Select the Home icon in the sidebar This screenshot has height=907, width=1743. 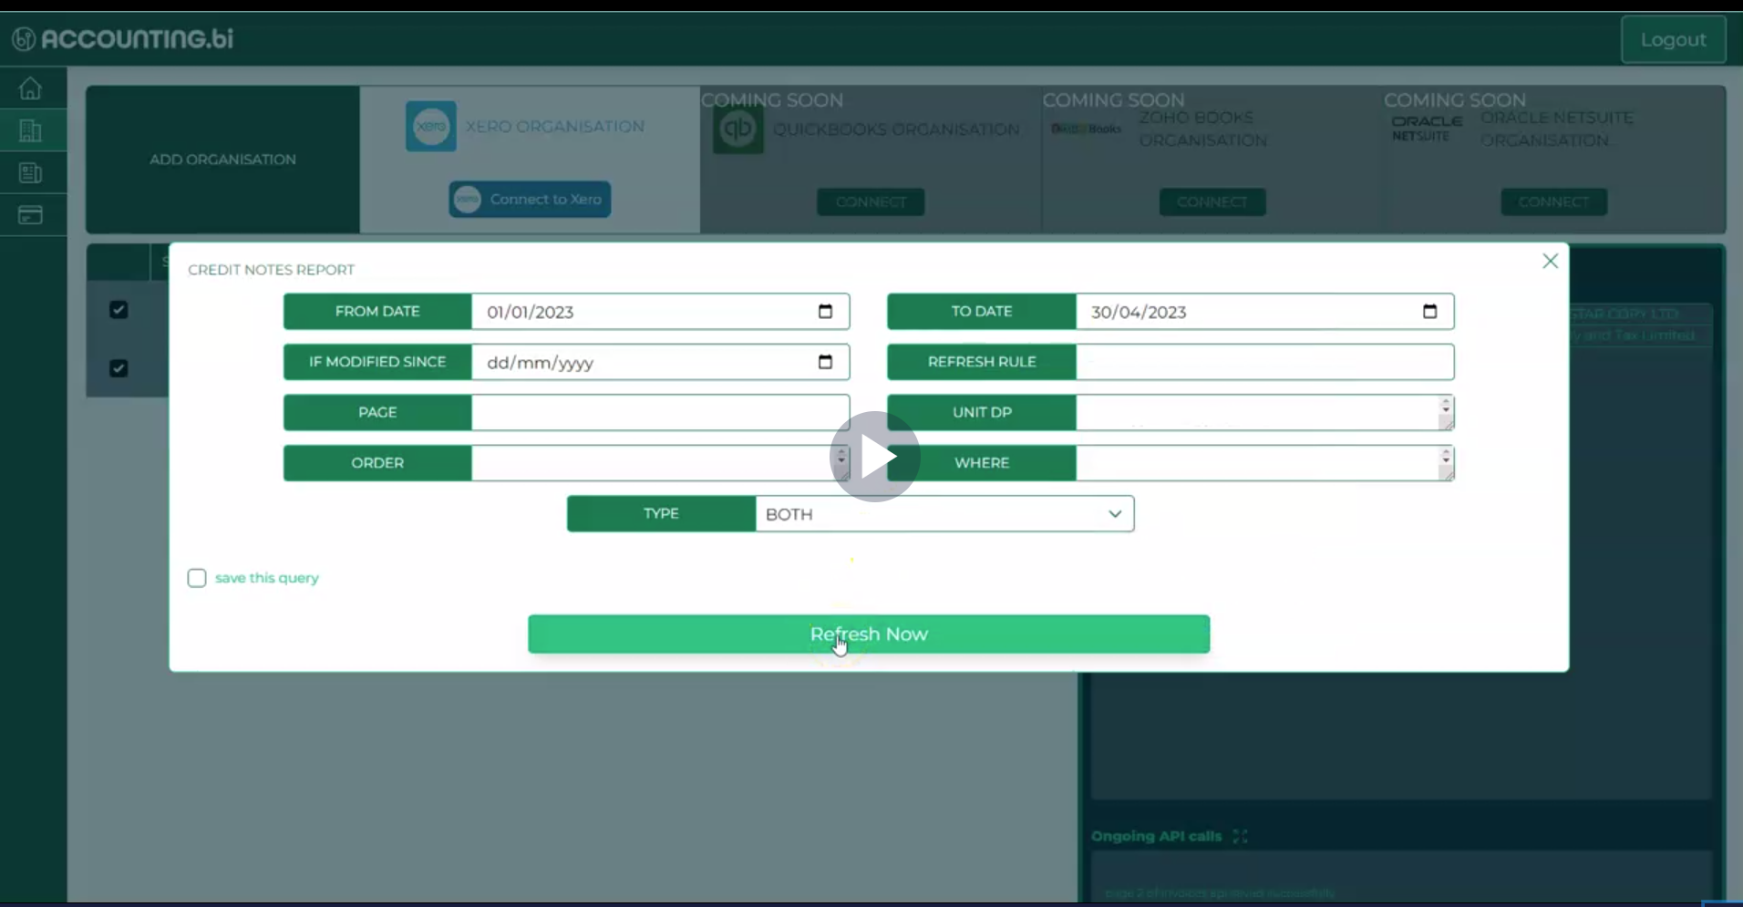pos(31,88)
